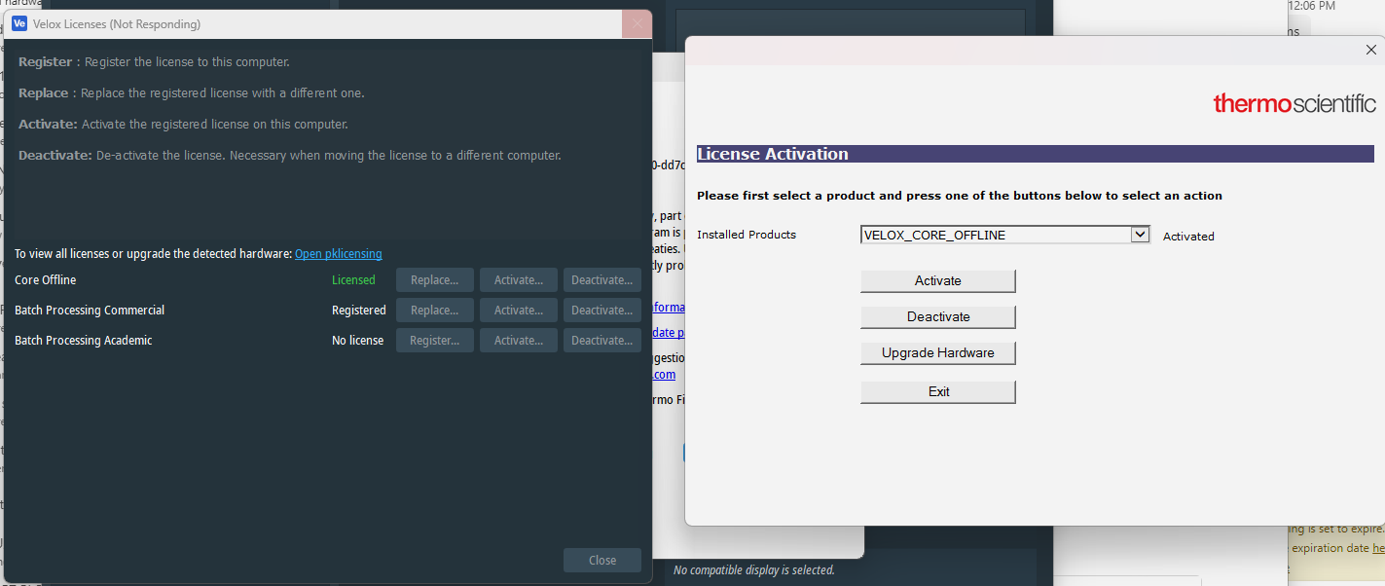Close the License Activation window
1385x586 pixels.
(1371, 50)
